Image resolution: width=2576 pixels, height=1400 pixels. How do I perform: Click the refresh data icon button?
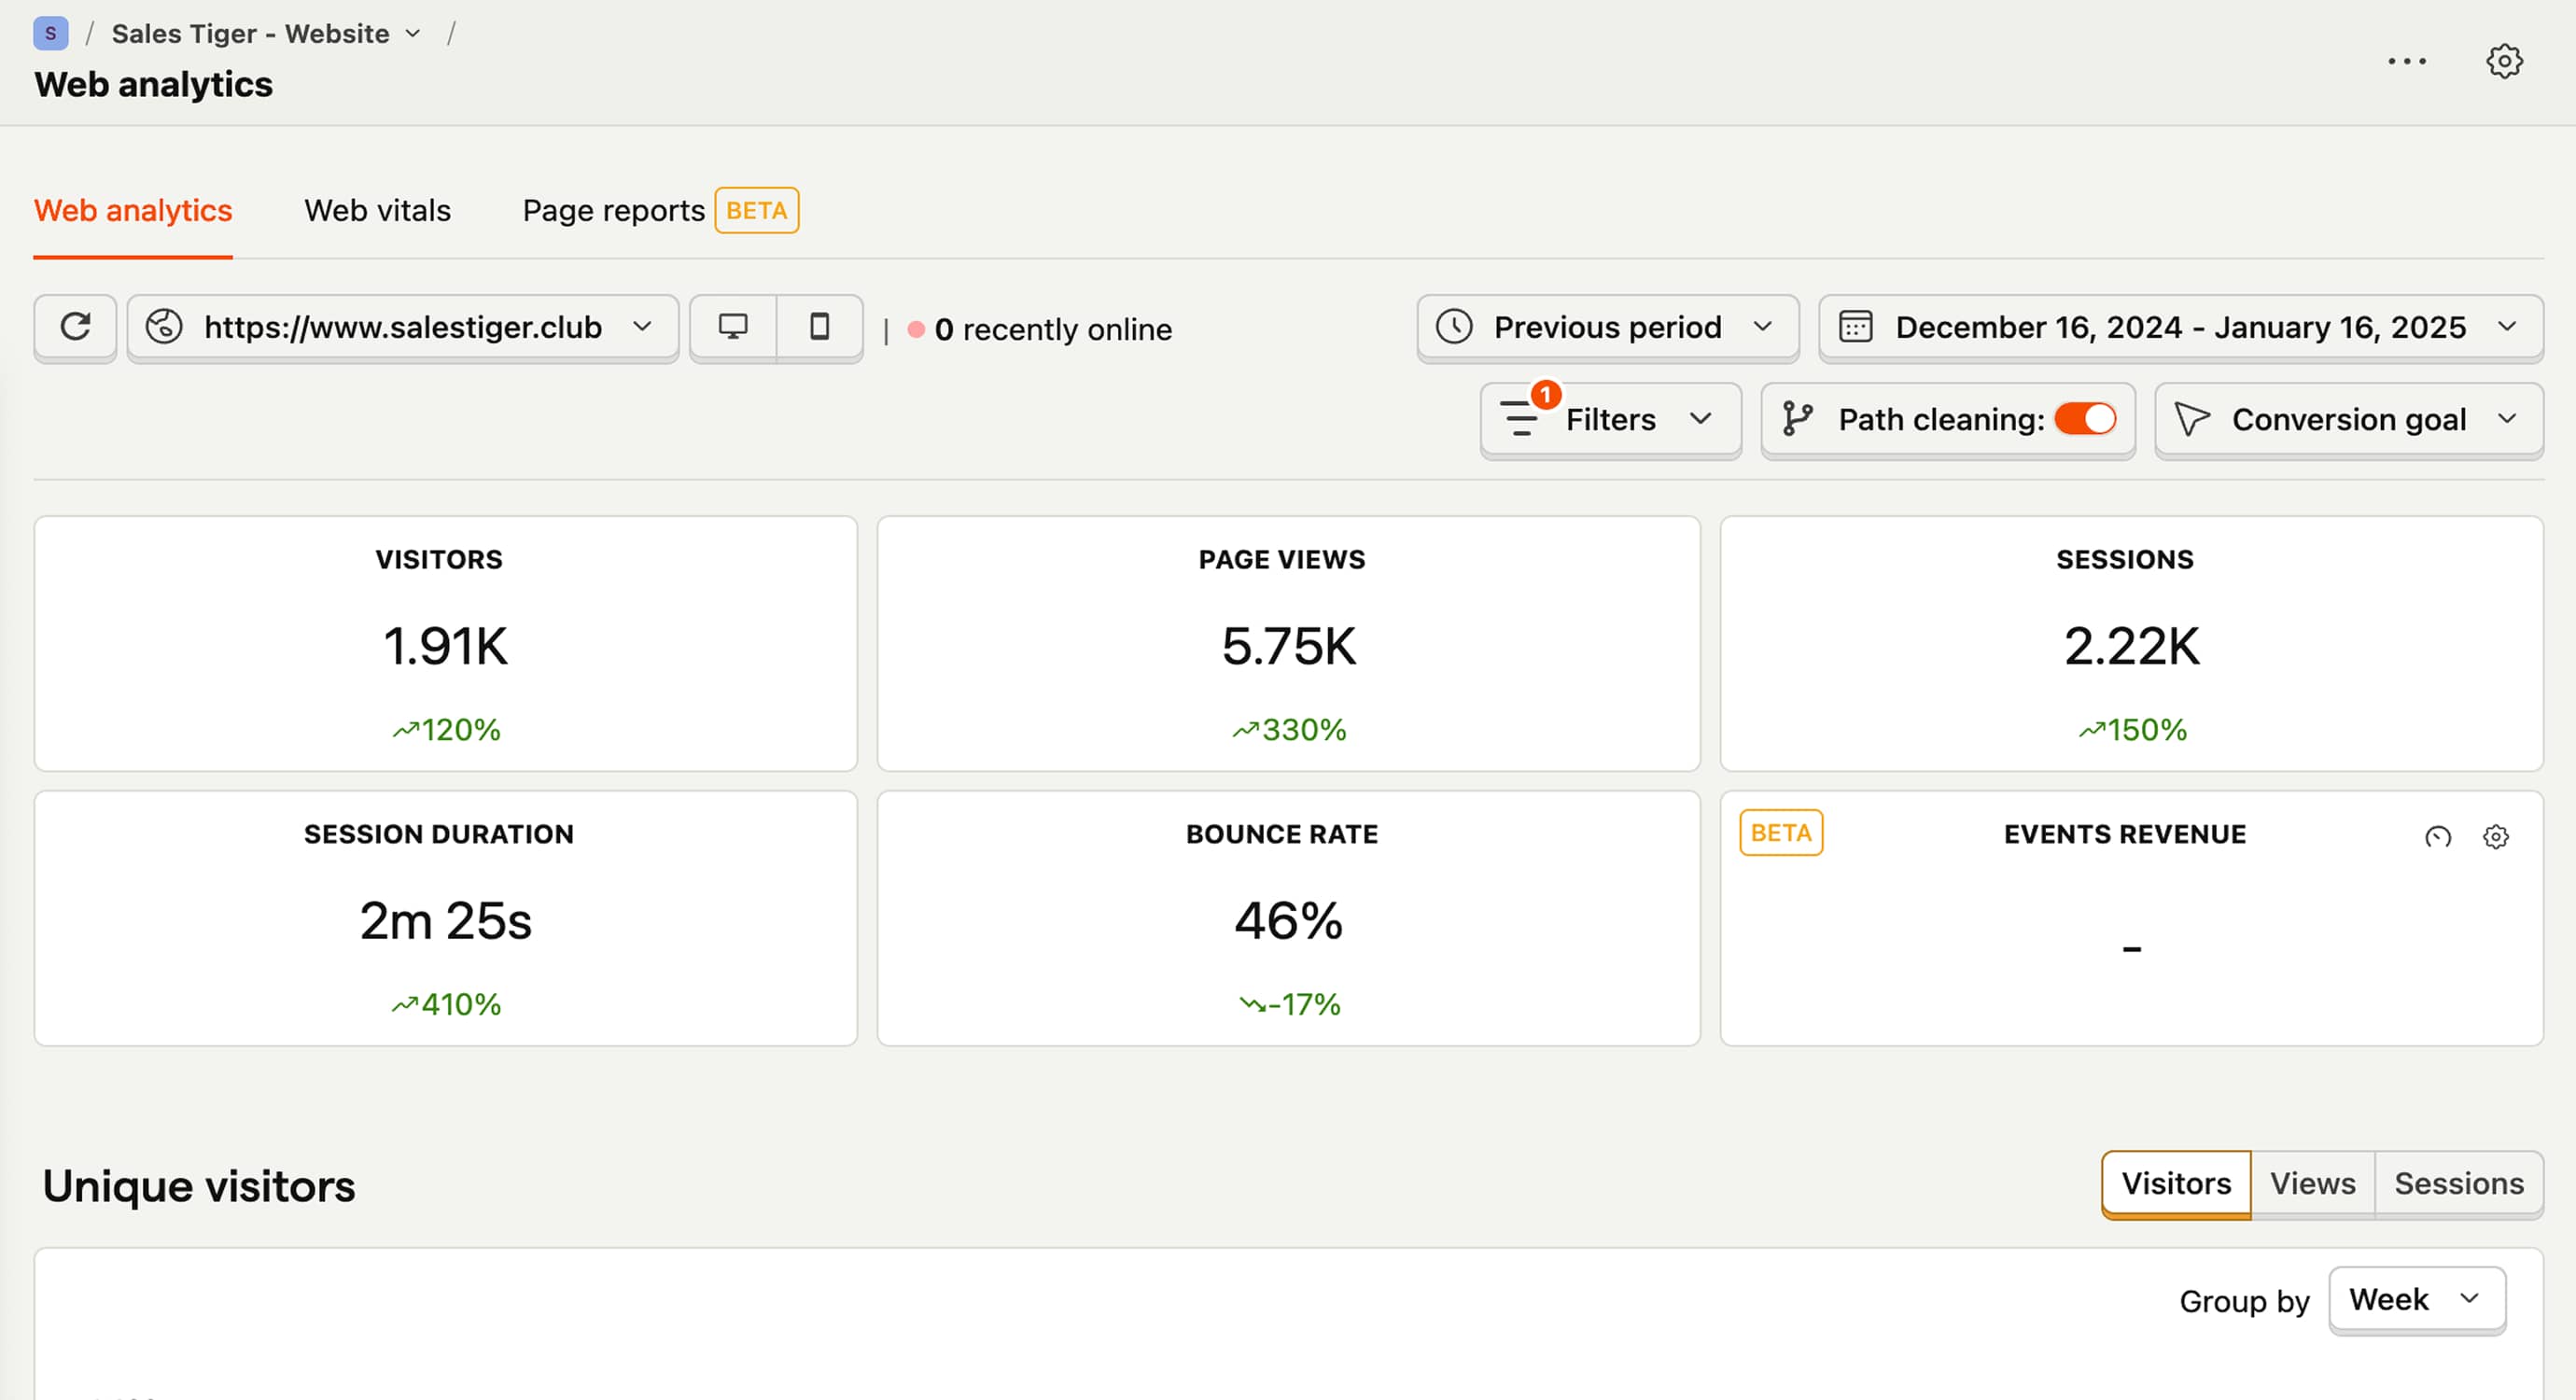pyautogui.click(x=75, y=327)
